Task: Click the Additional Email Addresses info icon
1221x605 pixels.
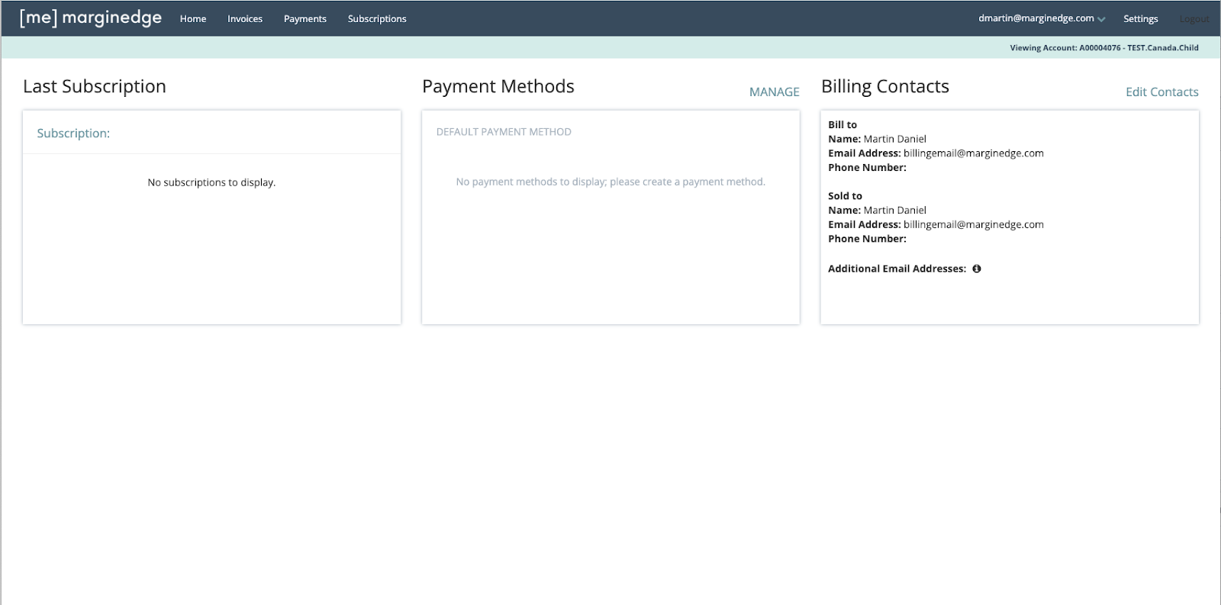Action: tap(976, 269)
